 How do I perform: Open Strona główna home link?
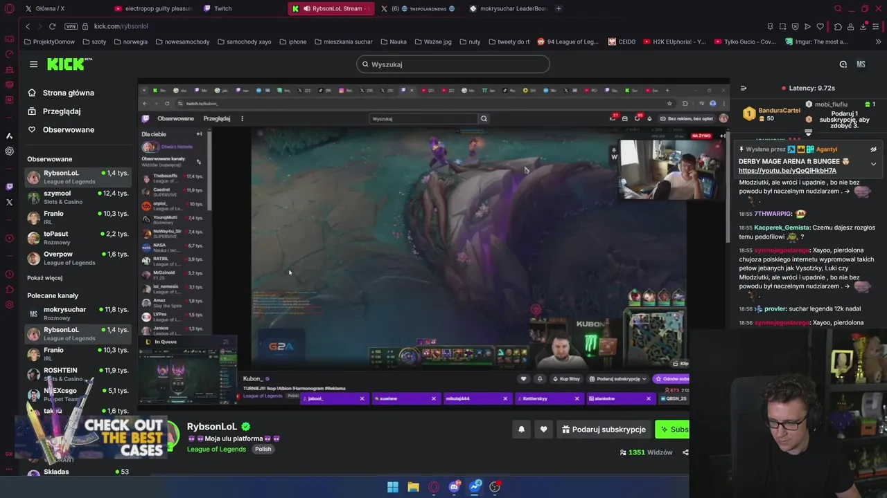[x=68, y=93]
